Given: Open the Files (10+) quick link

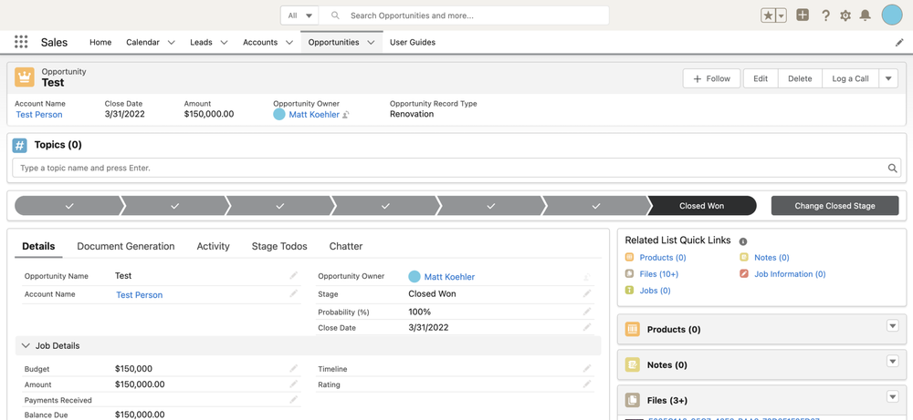Looking at the screenshot, I should pyautogui.click(x=658, y=273).
